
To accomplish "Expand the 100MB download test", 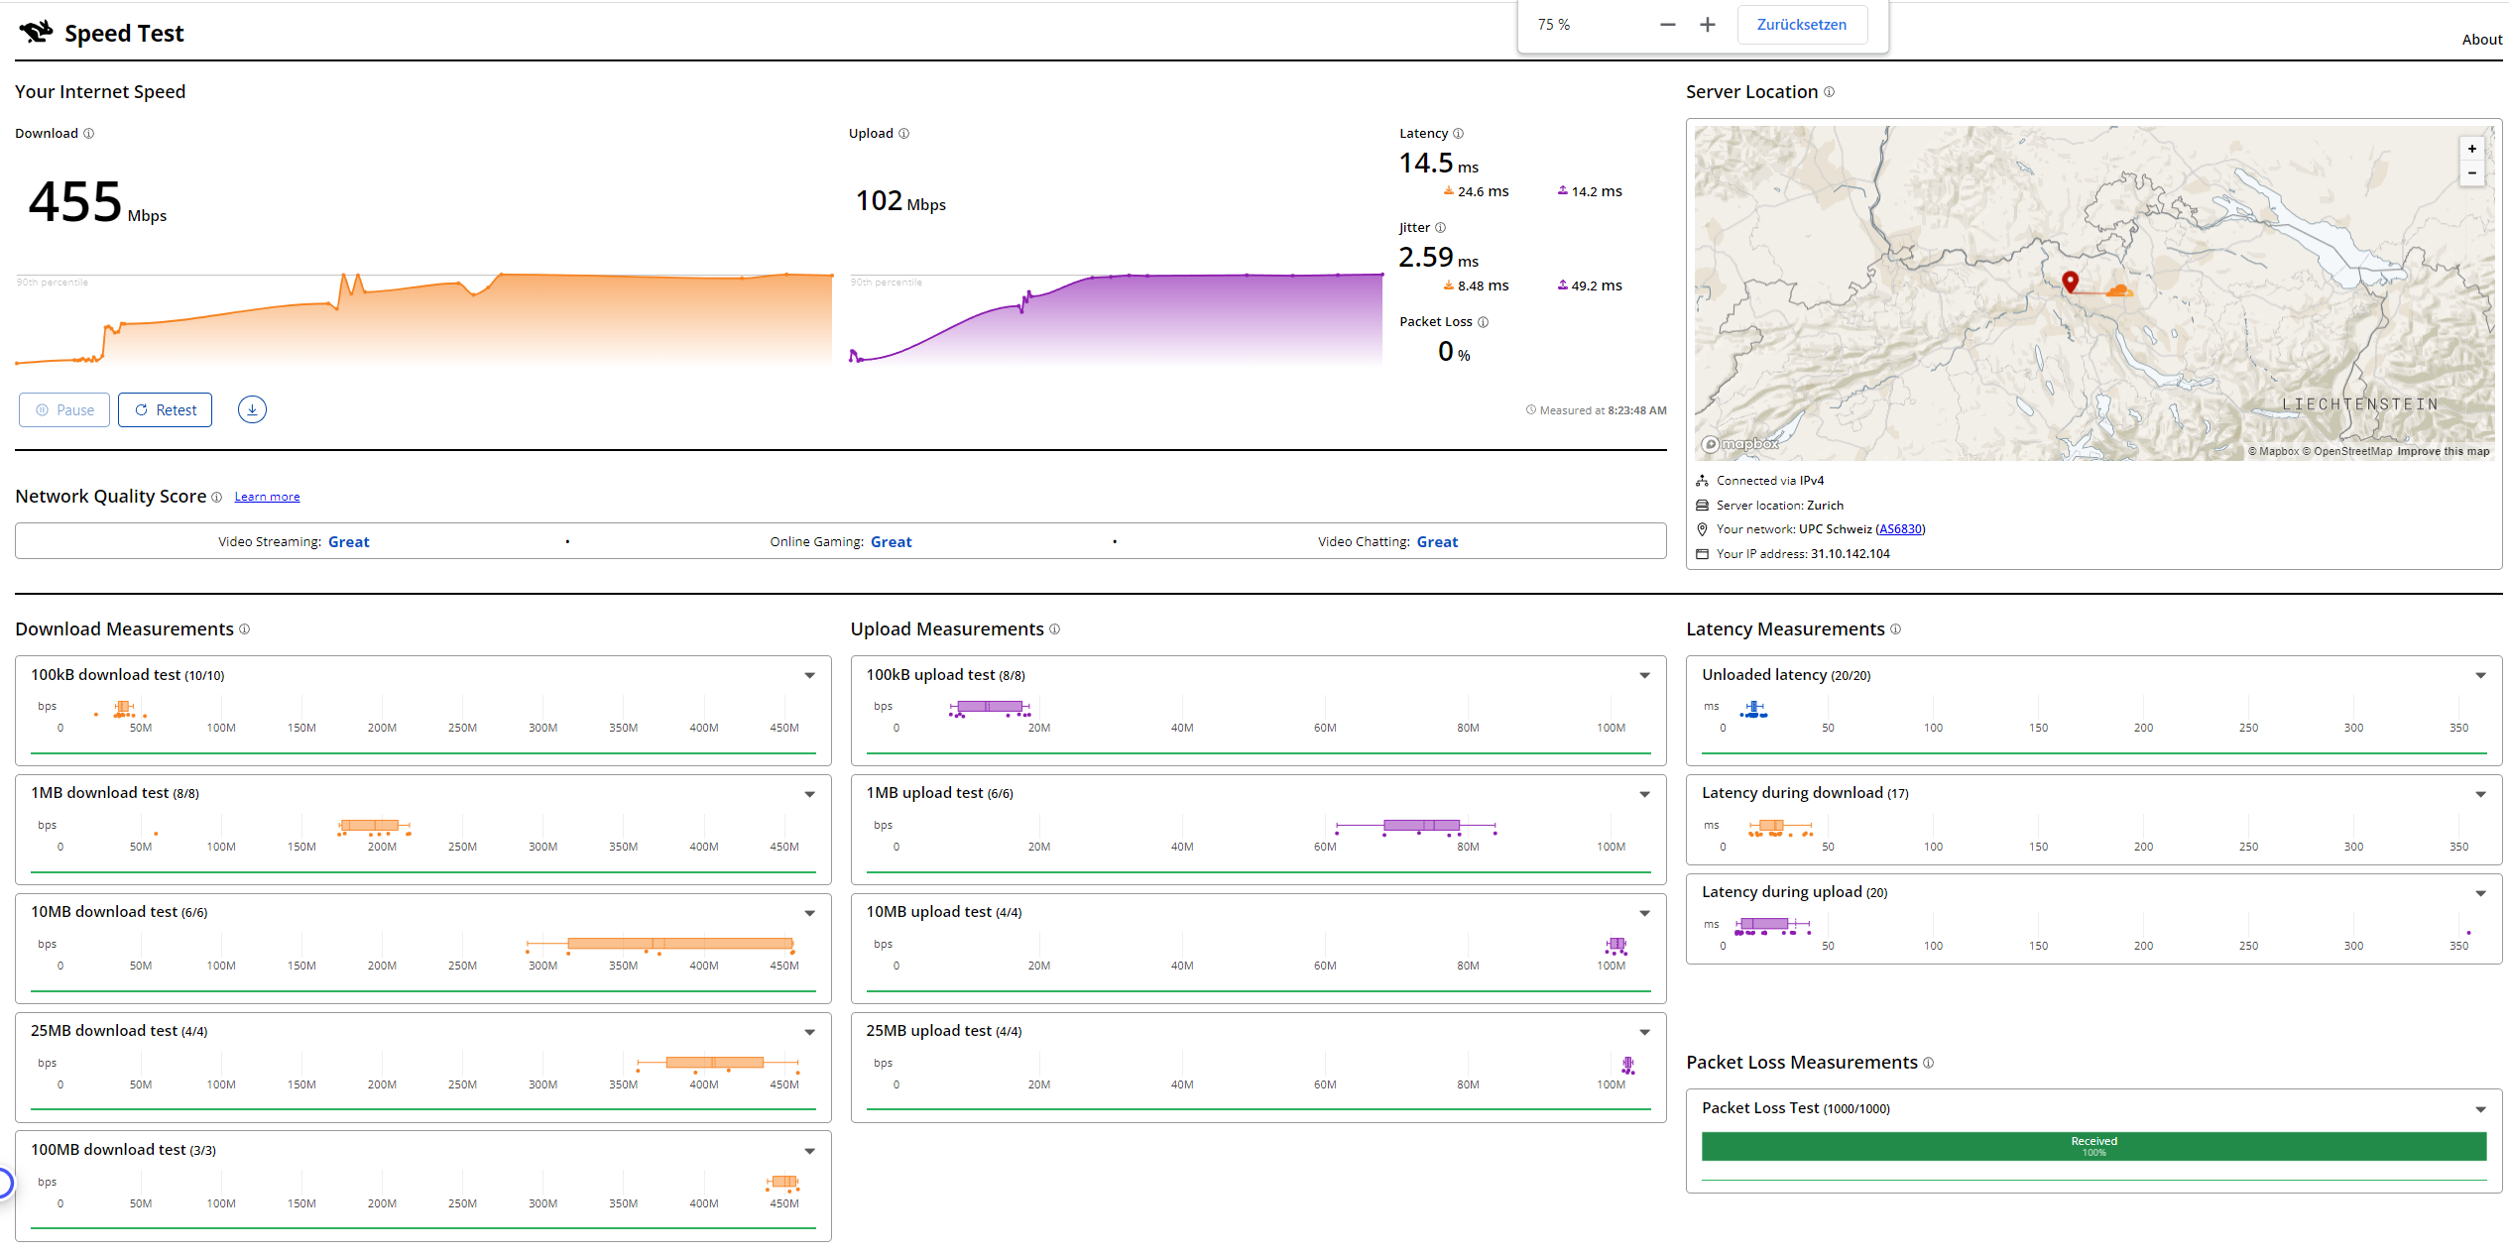I will click(x=809, y=1151).
